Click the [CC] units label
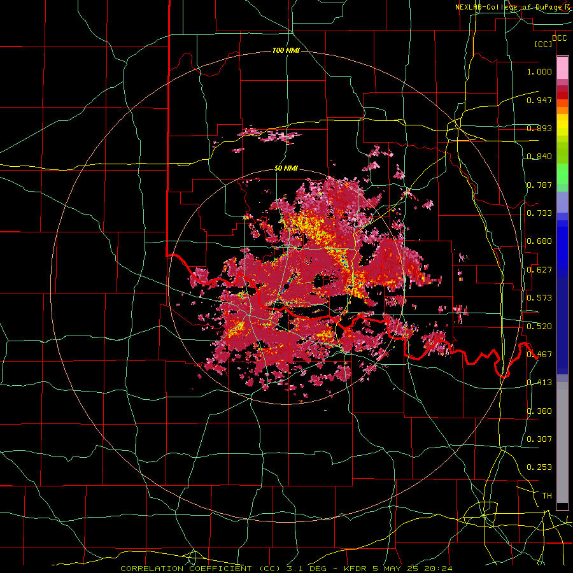 [x=543, y=44]
